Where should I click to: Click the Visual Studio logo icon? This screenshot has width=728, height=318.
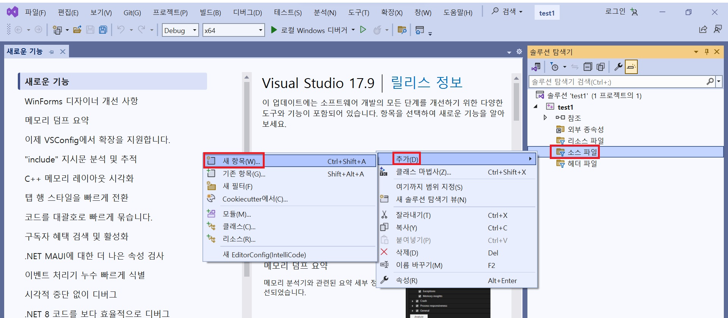pyautogui.click(x=13, y=12)
